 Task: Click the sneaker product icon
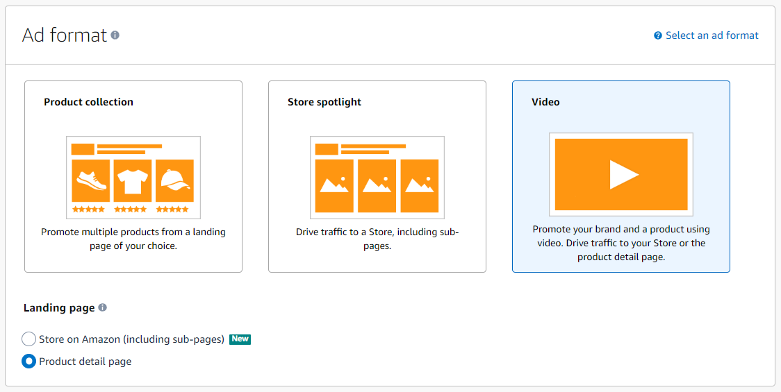tap(91, 180)
